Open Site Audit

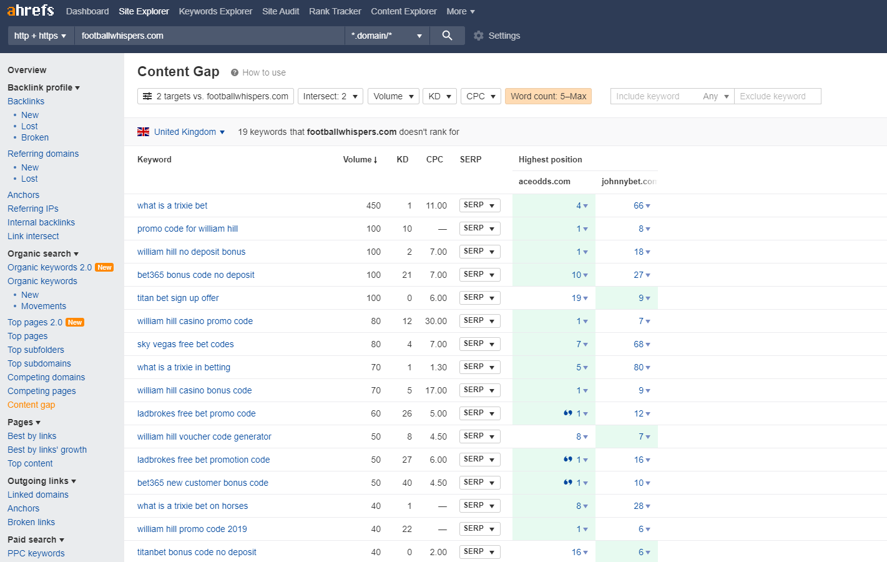280,11
